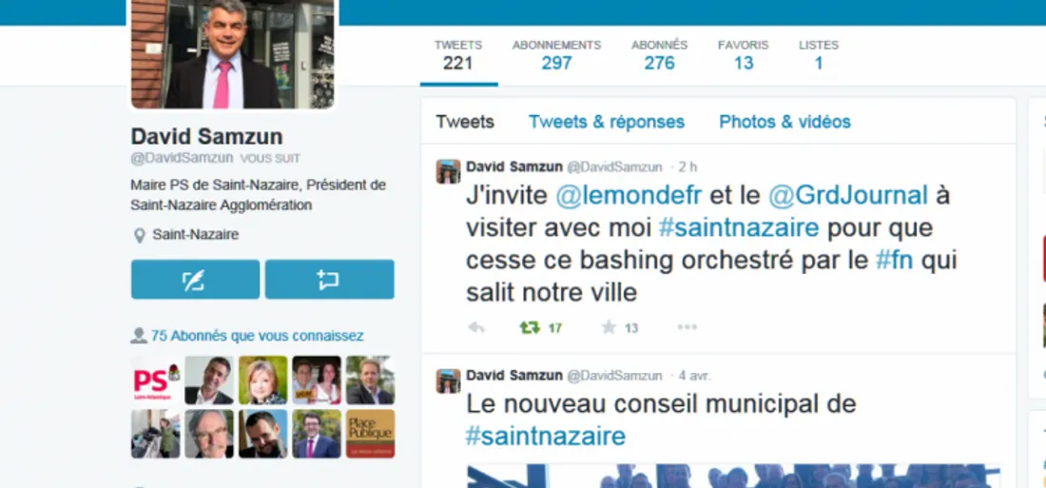Click the location pin icon next to Saint-Nazaire
1046x488 pixels.
pos(140,235)
